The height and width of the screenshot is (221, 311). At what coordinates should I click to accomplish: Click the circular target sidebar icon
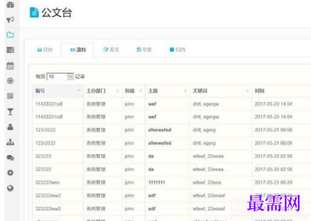pyautogui.click(x=10, y=81)
